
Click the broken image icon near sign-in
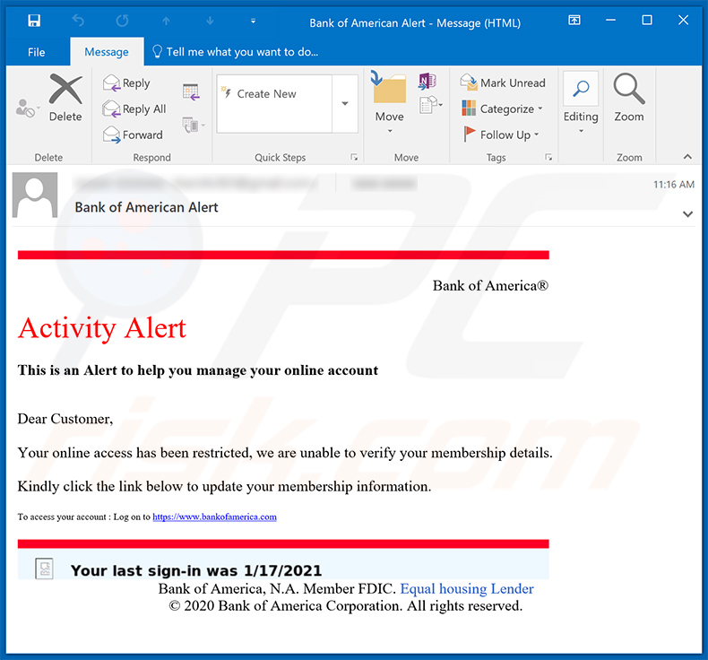(44, 569)
